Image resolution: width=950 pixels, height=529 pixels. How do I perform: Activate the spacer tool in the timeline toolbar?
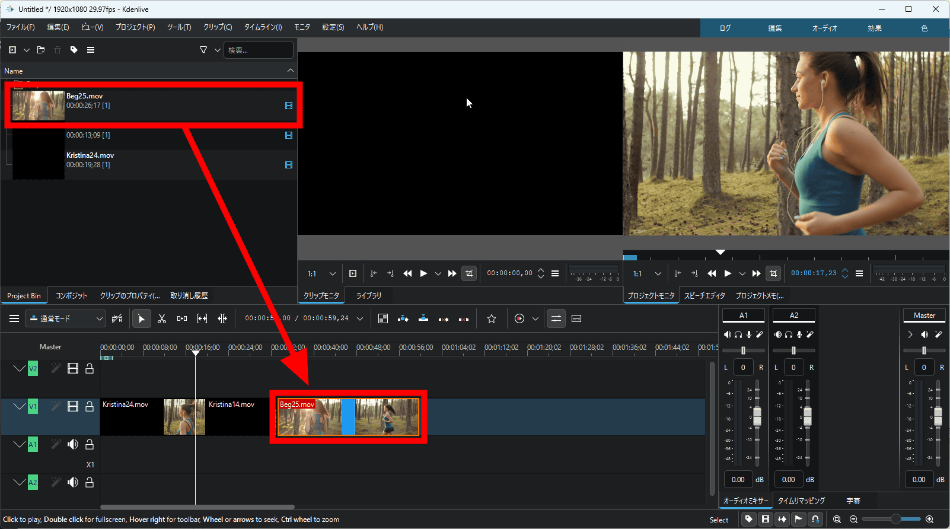(x=182, y=319)
